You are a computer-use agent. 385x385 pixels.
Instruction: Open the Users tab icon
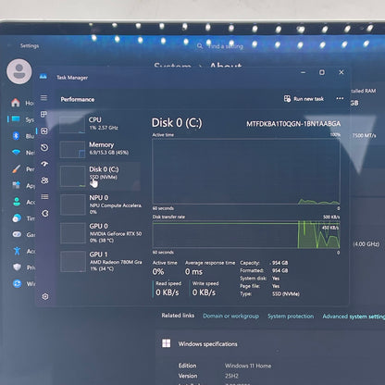(x=44, y=180)
